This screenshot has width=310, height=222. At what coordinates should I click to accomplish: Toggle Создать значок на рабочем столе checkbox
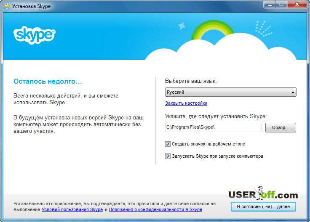(168, 144)
